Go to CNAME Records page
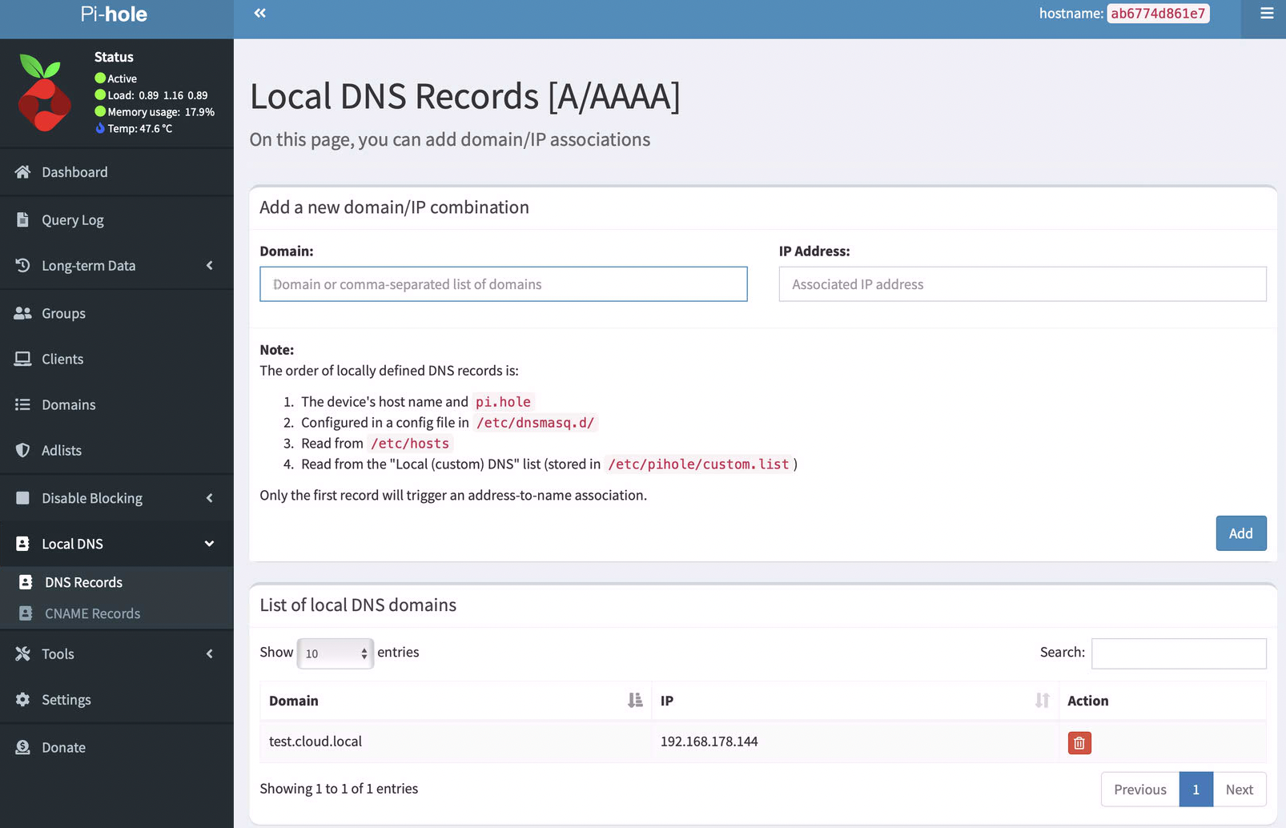This screenshot has width=1286, height=828. (92, 613)
